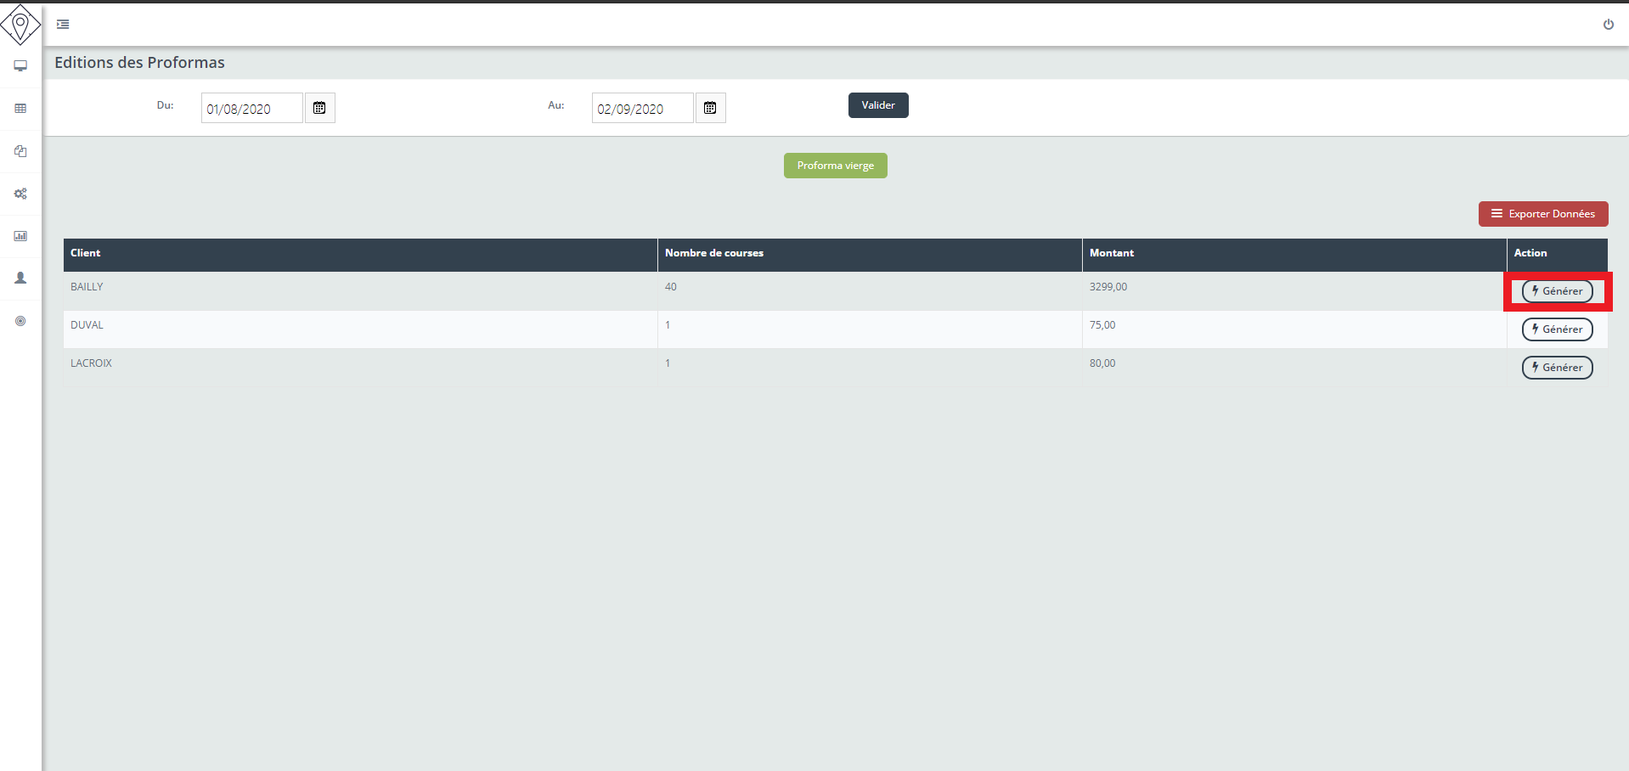The height and width of the screenshot is (771, 1629).
Task: Open the bar chart statistics sidebar icon
Action: pos(20,236)
